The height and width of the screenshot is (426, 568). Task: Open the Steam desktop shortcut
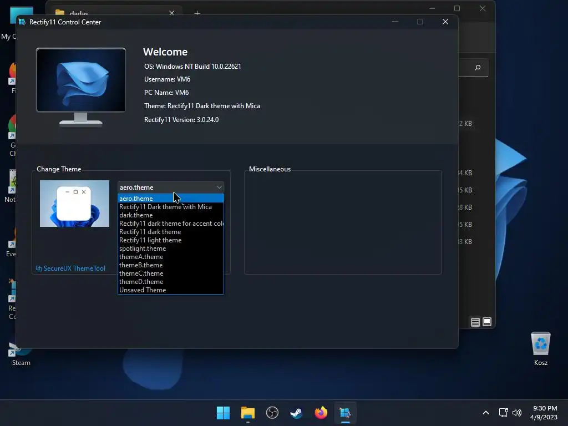point(21,354)
